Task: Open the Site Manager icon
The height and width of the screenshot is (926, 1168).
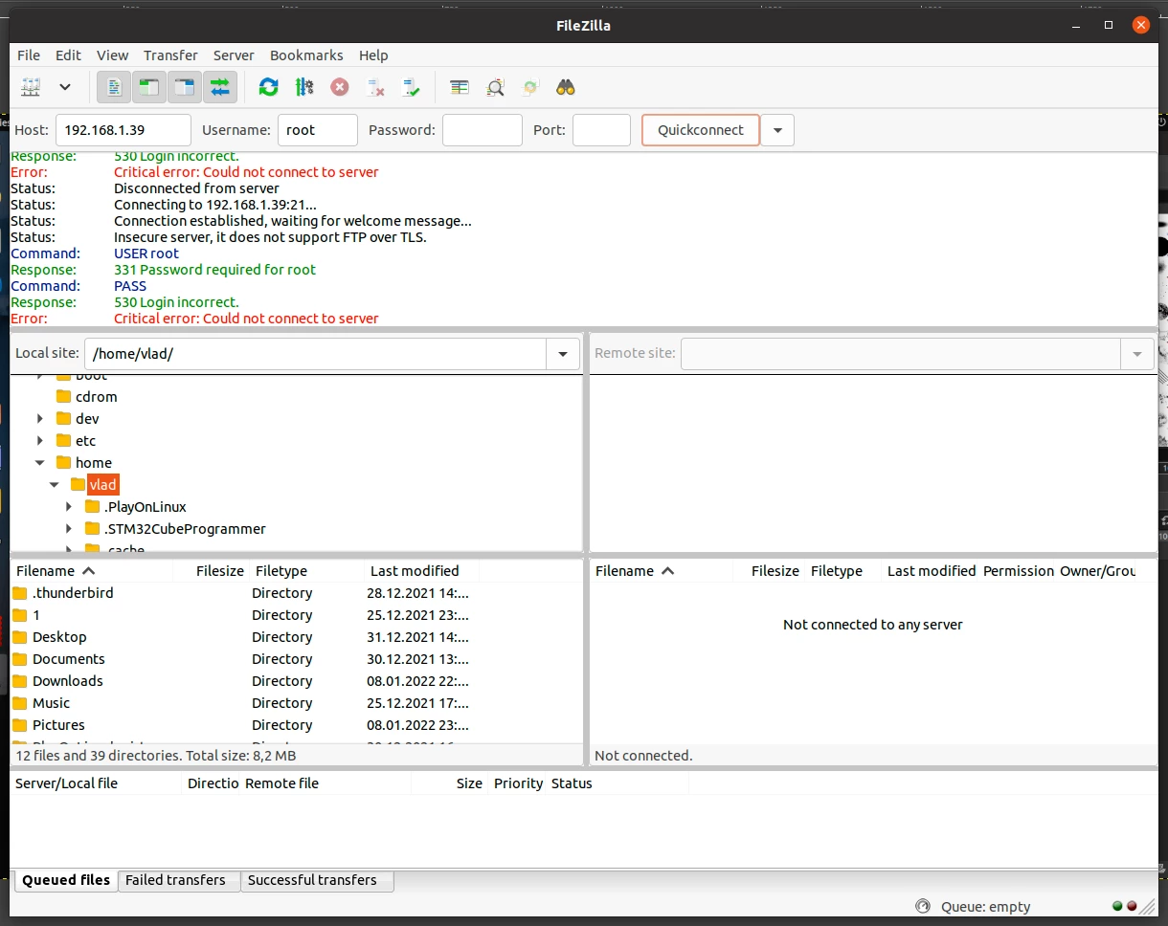Action: point(31,87)
